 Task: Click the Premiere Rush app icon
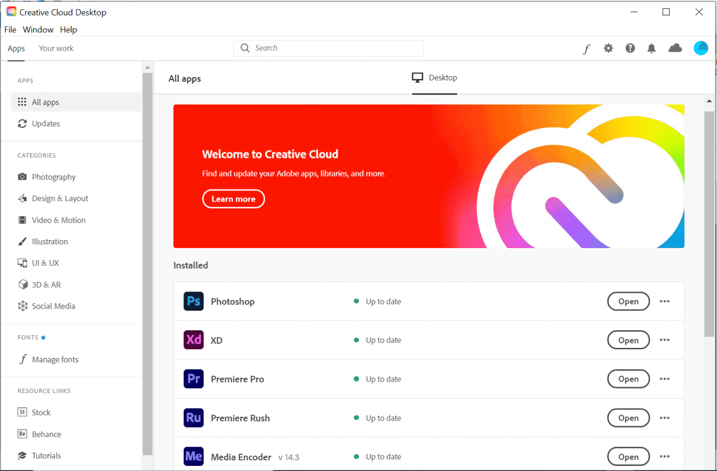pyautogui.click(x=194, y=418)
